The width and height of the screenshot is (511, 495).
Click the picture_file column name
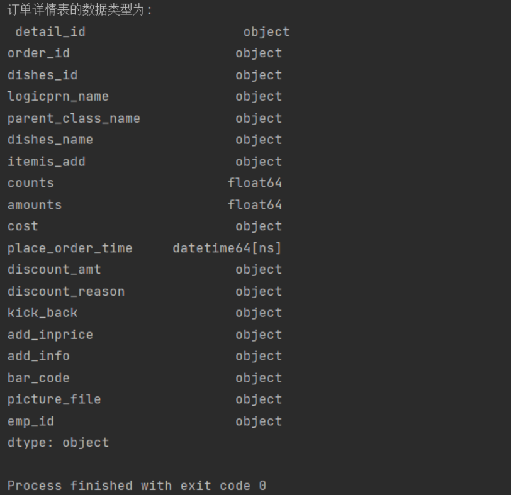tap(54, 400)
